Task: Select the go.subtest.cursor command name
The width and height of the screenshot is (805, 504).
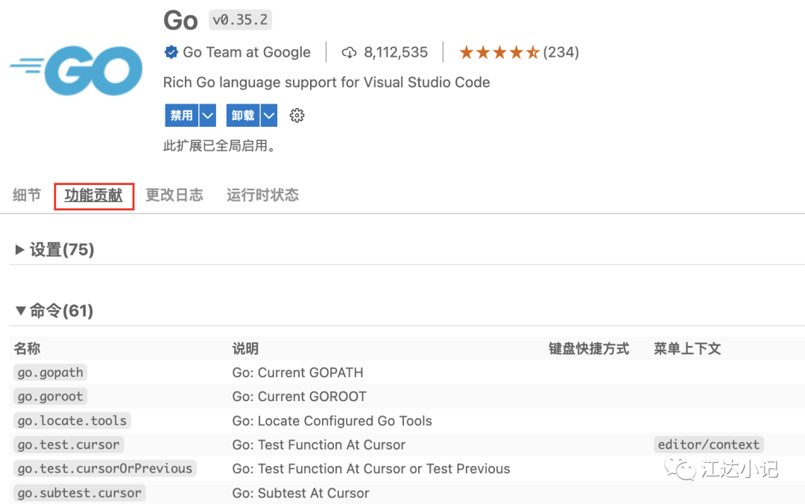Action: [80, 493]
